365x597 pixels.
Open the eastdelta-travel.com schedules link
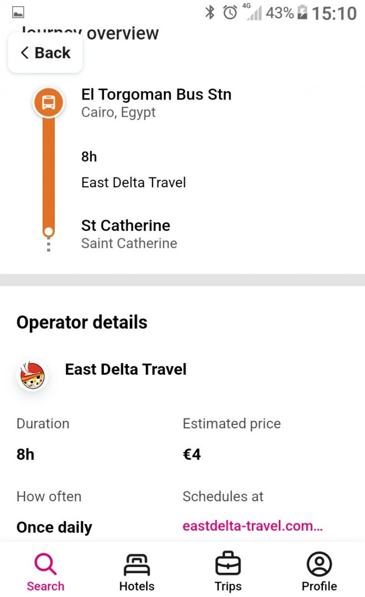(x=252, y=526)
